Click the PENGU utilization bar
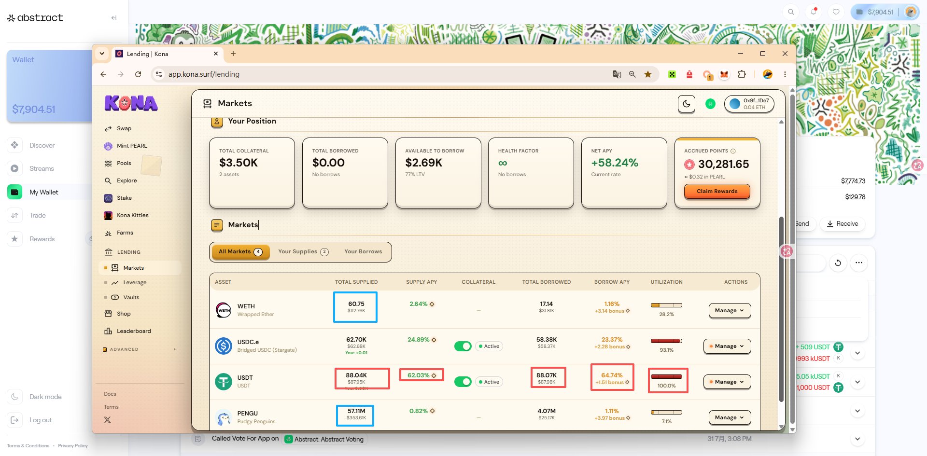 pos(666,413)
